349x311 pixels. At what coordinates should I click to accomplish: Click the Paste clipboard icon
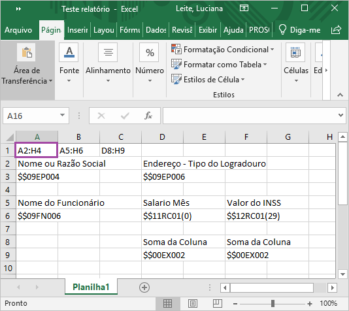(26, 52)
